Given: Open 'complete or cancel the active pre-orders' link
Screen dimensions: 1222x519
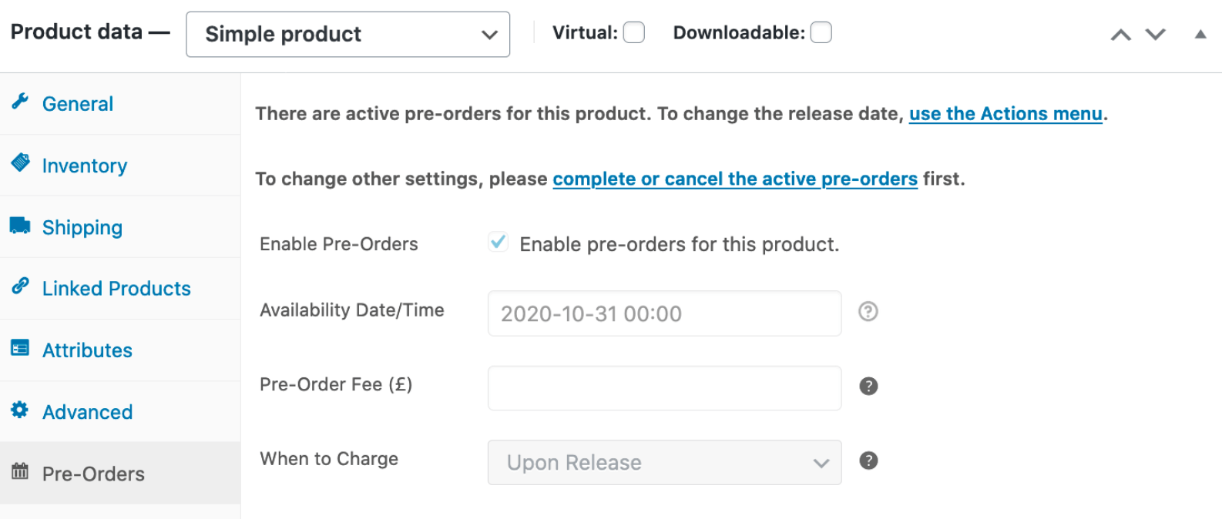Looking at the screenshot, I should [x=735, y=179].
